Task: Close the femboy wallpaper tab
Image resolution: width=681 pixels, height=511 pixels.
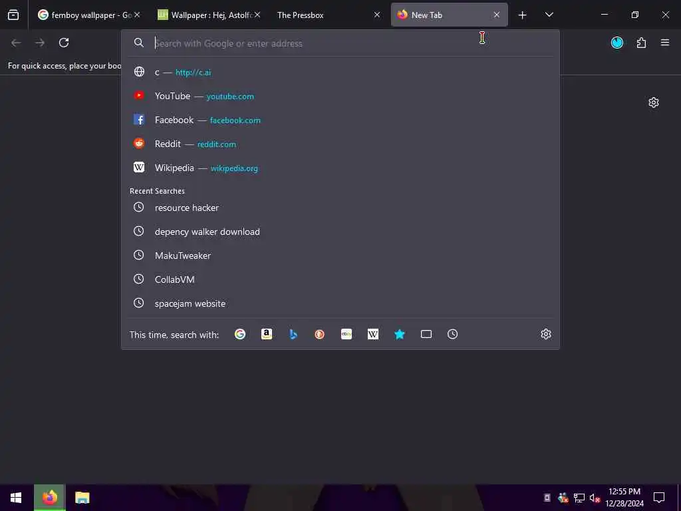Action: pos(137,15)
